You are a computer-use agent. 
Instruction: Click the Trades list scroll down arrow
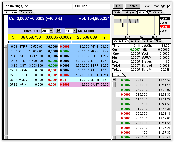(114, 137)
